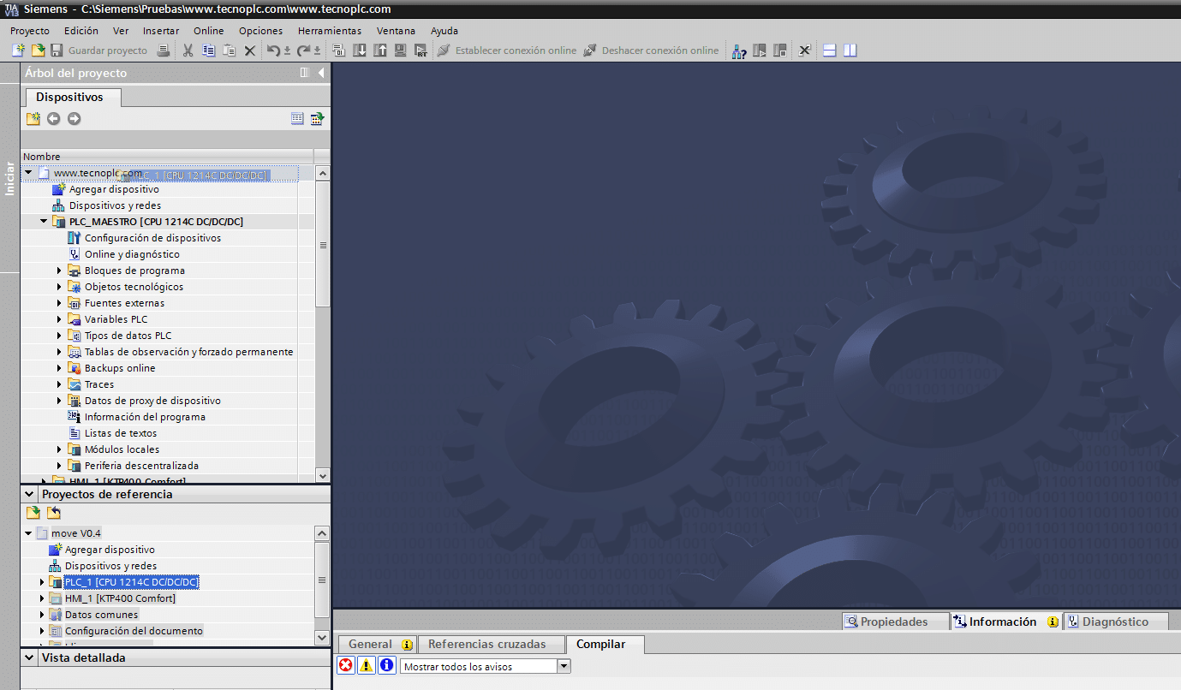1181x690 pixels.
Task: Click the show overview icon in project tree
Action: coord(318,119)
